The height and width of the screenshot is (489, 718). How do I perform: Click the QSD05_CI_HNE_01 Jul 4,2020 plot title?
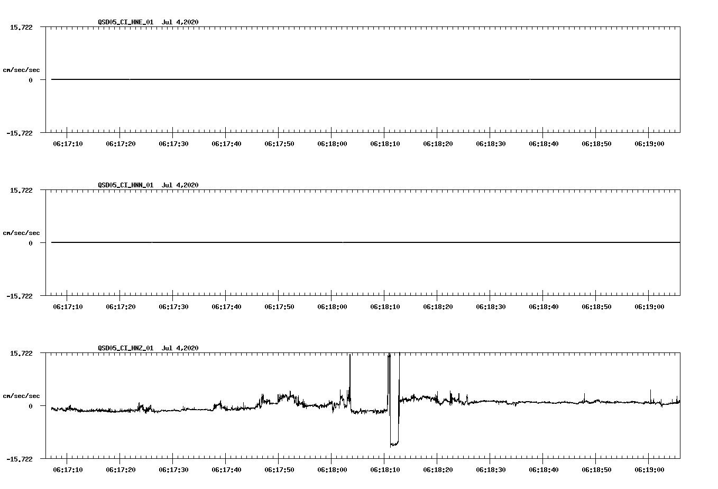(x=149, y=22)
